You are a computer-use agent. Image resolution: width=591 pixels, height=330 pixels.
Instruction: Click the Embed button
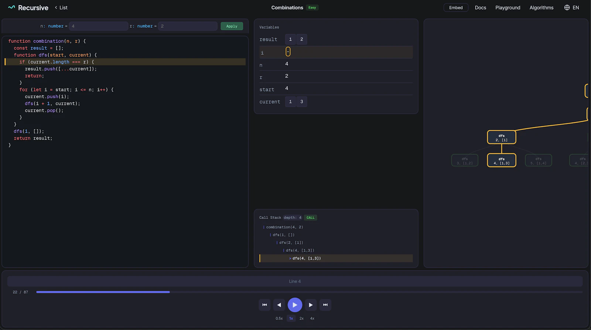456,7
